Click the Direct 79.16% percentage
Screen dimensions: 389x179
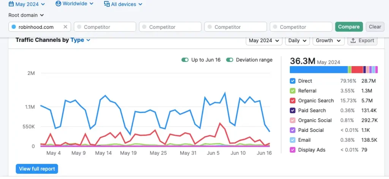click(x=348, y=81)
